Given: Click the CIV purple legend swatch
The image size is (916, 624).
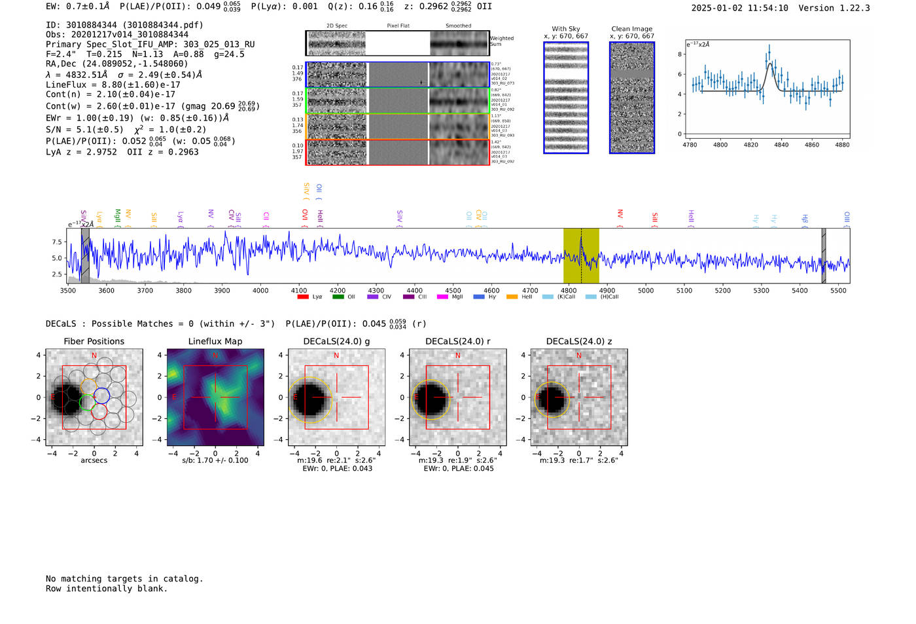Looking at the screenshot, I should click(x=373, y=297).
